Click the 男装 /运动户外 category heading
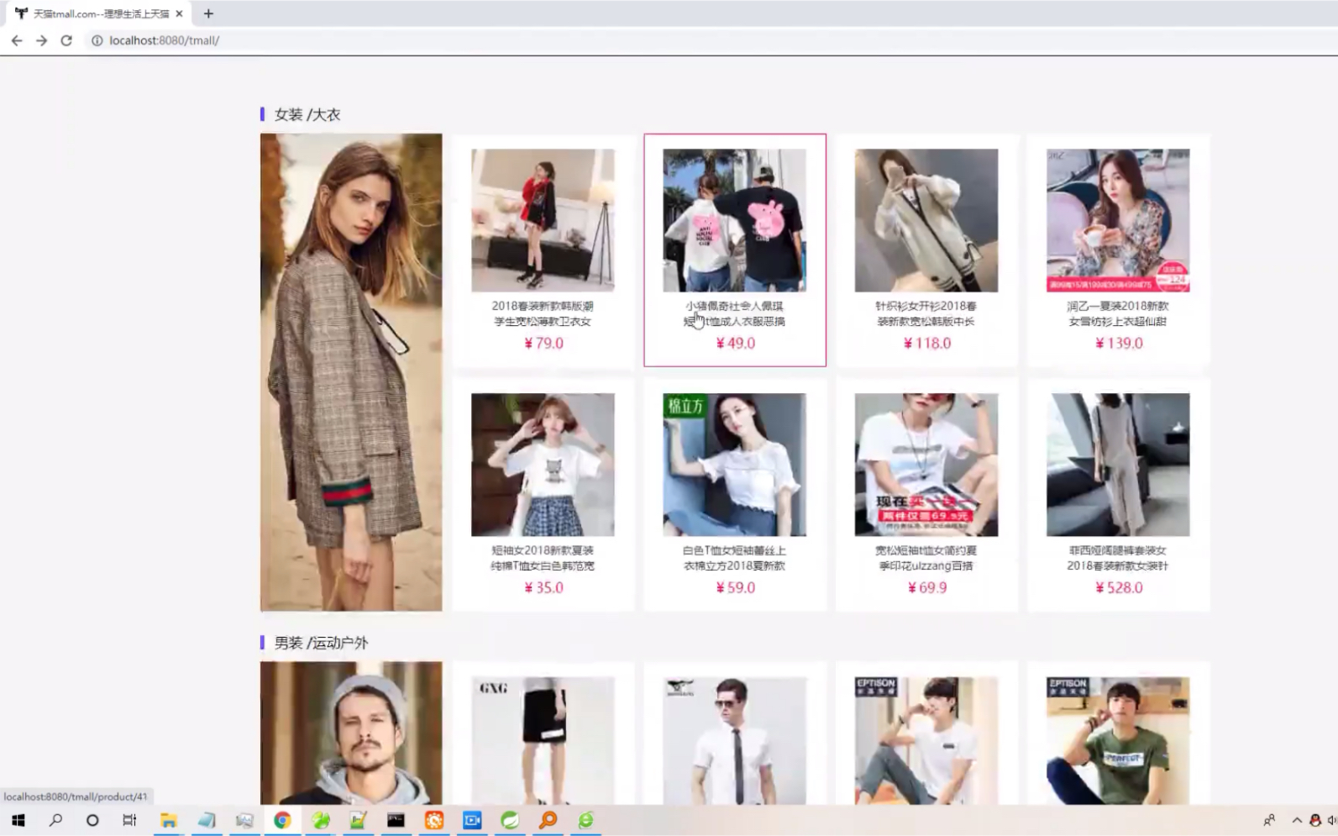Viewport: 1338px width, 836px height. [321, 643]
